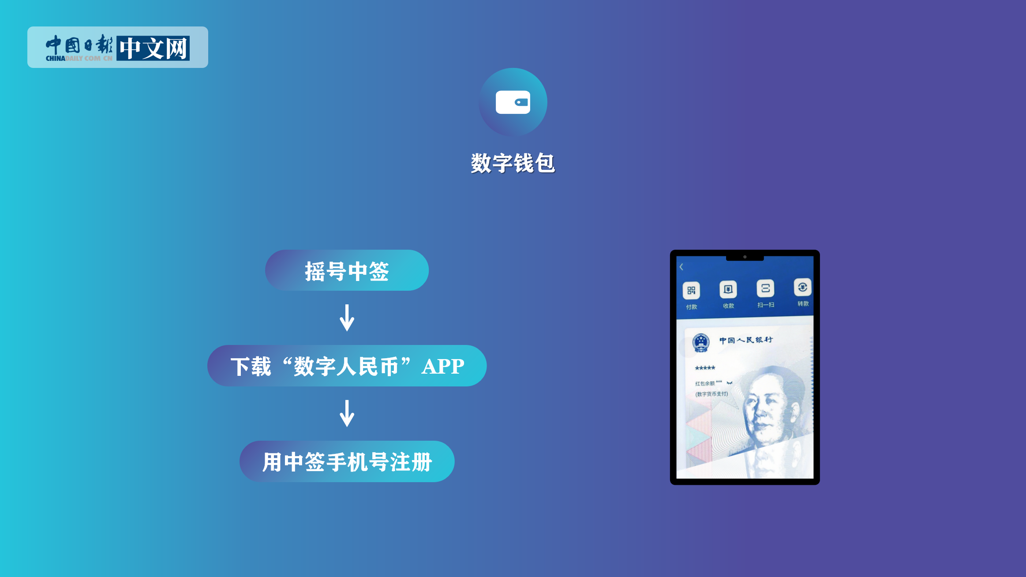Click the 用中签手机号注册 button
1026x577 pixels.
[x=346, y=461]
